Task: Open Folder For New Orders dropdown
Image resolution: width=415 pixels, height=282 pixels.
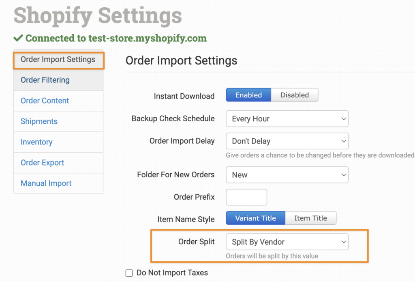Action: click(x=287, y=174)
